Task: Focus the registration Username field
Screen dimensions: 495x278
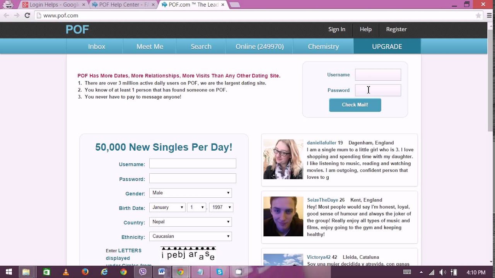Action: click(x=193, y=163)
